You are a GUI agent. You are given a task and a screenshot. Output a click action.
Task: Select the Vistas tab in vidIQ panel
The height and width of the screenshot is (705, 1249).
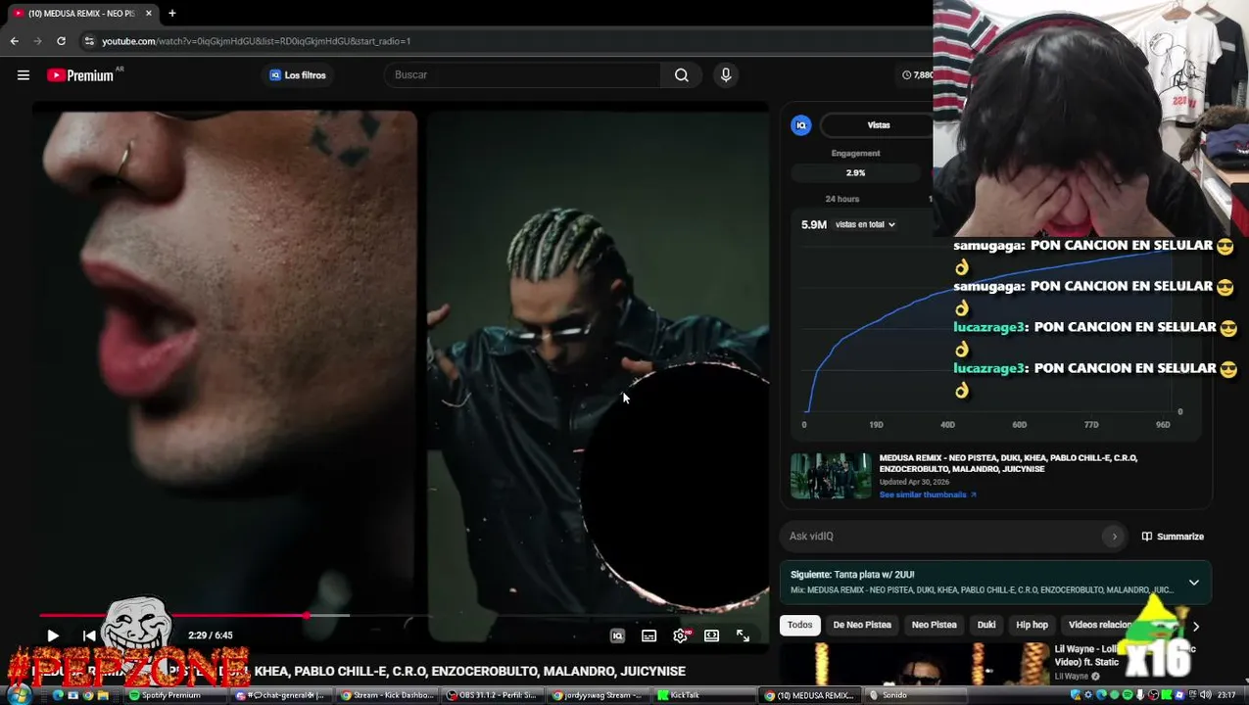click(x=878, y=125)
